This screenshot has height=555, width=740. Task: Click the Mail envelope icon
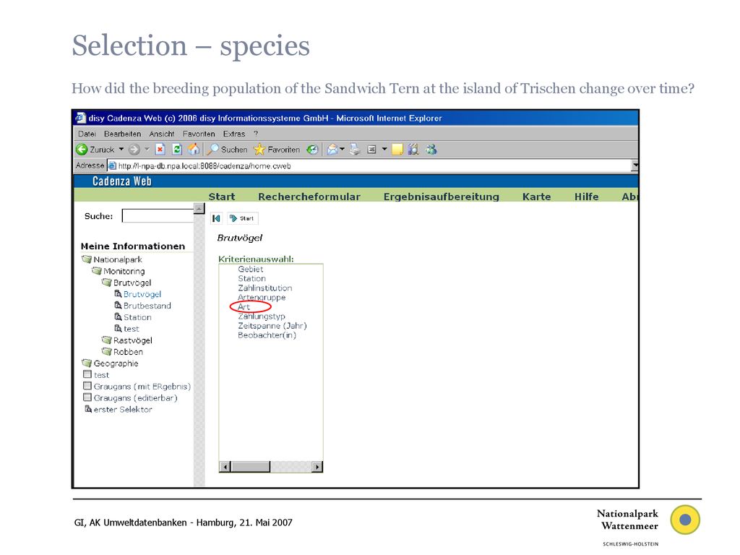(x=332, y=150)
